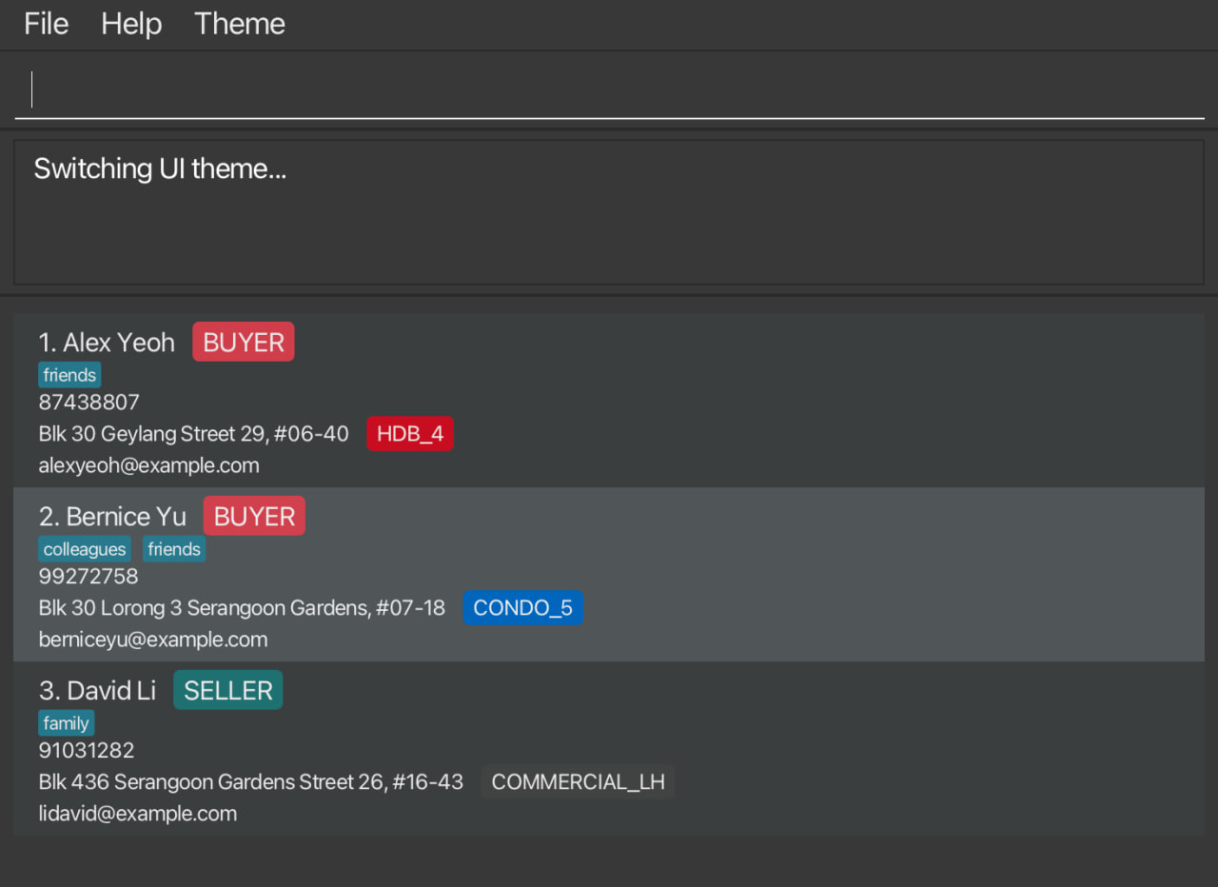
Task: Click berniceyu@example.com email address
Action: 152,640
